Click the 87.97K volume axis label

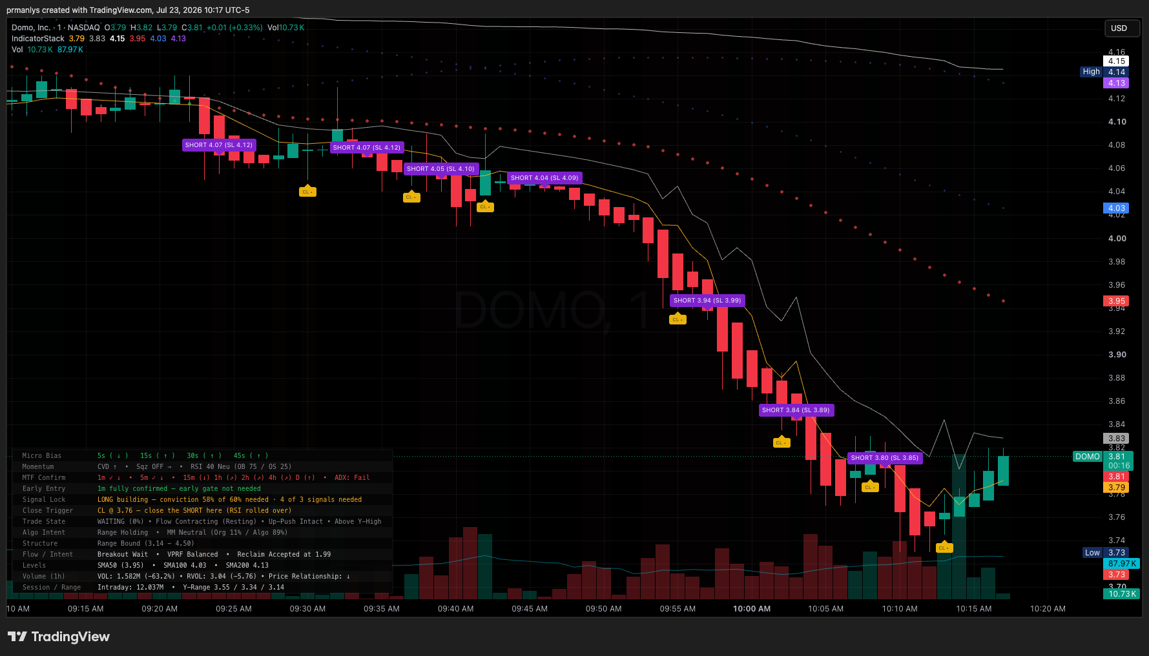pos(1122,564)
